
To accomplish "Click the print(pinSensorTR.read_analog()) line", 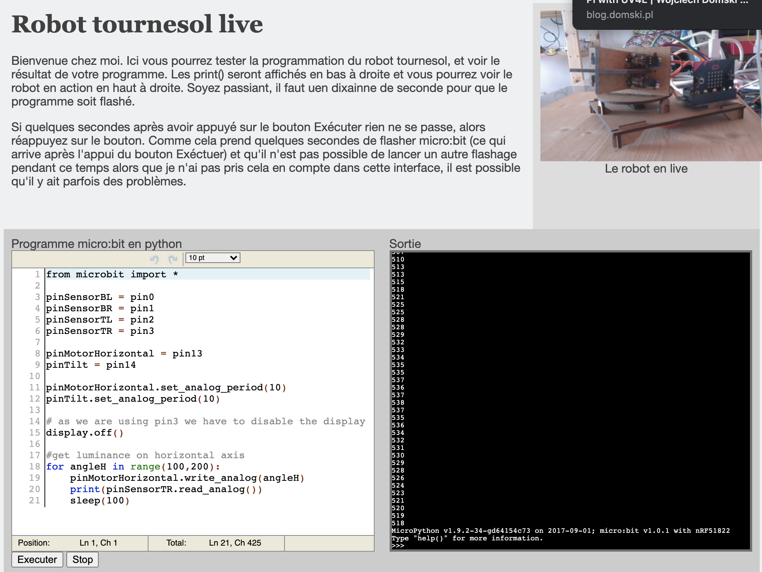I will (166, 489).
